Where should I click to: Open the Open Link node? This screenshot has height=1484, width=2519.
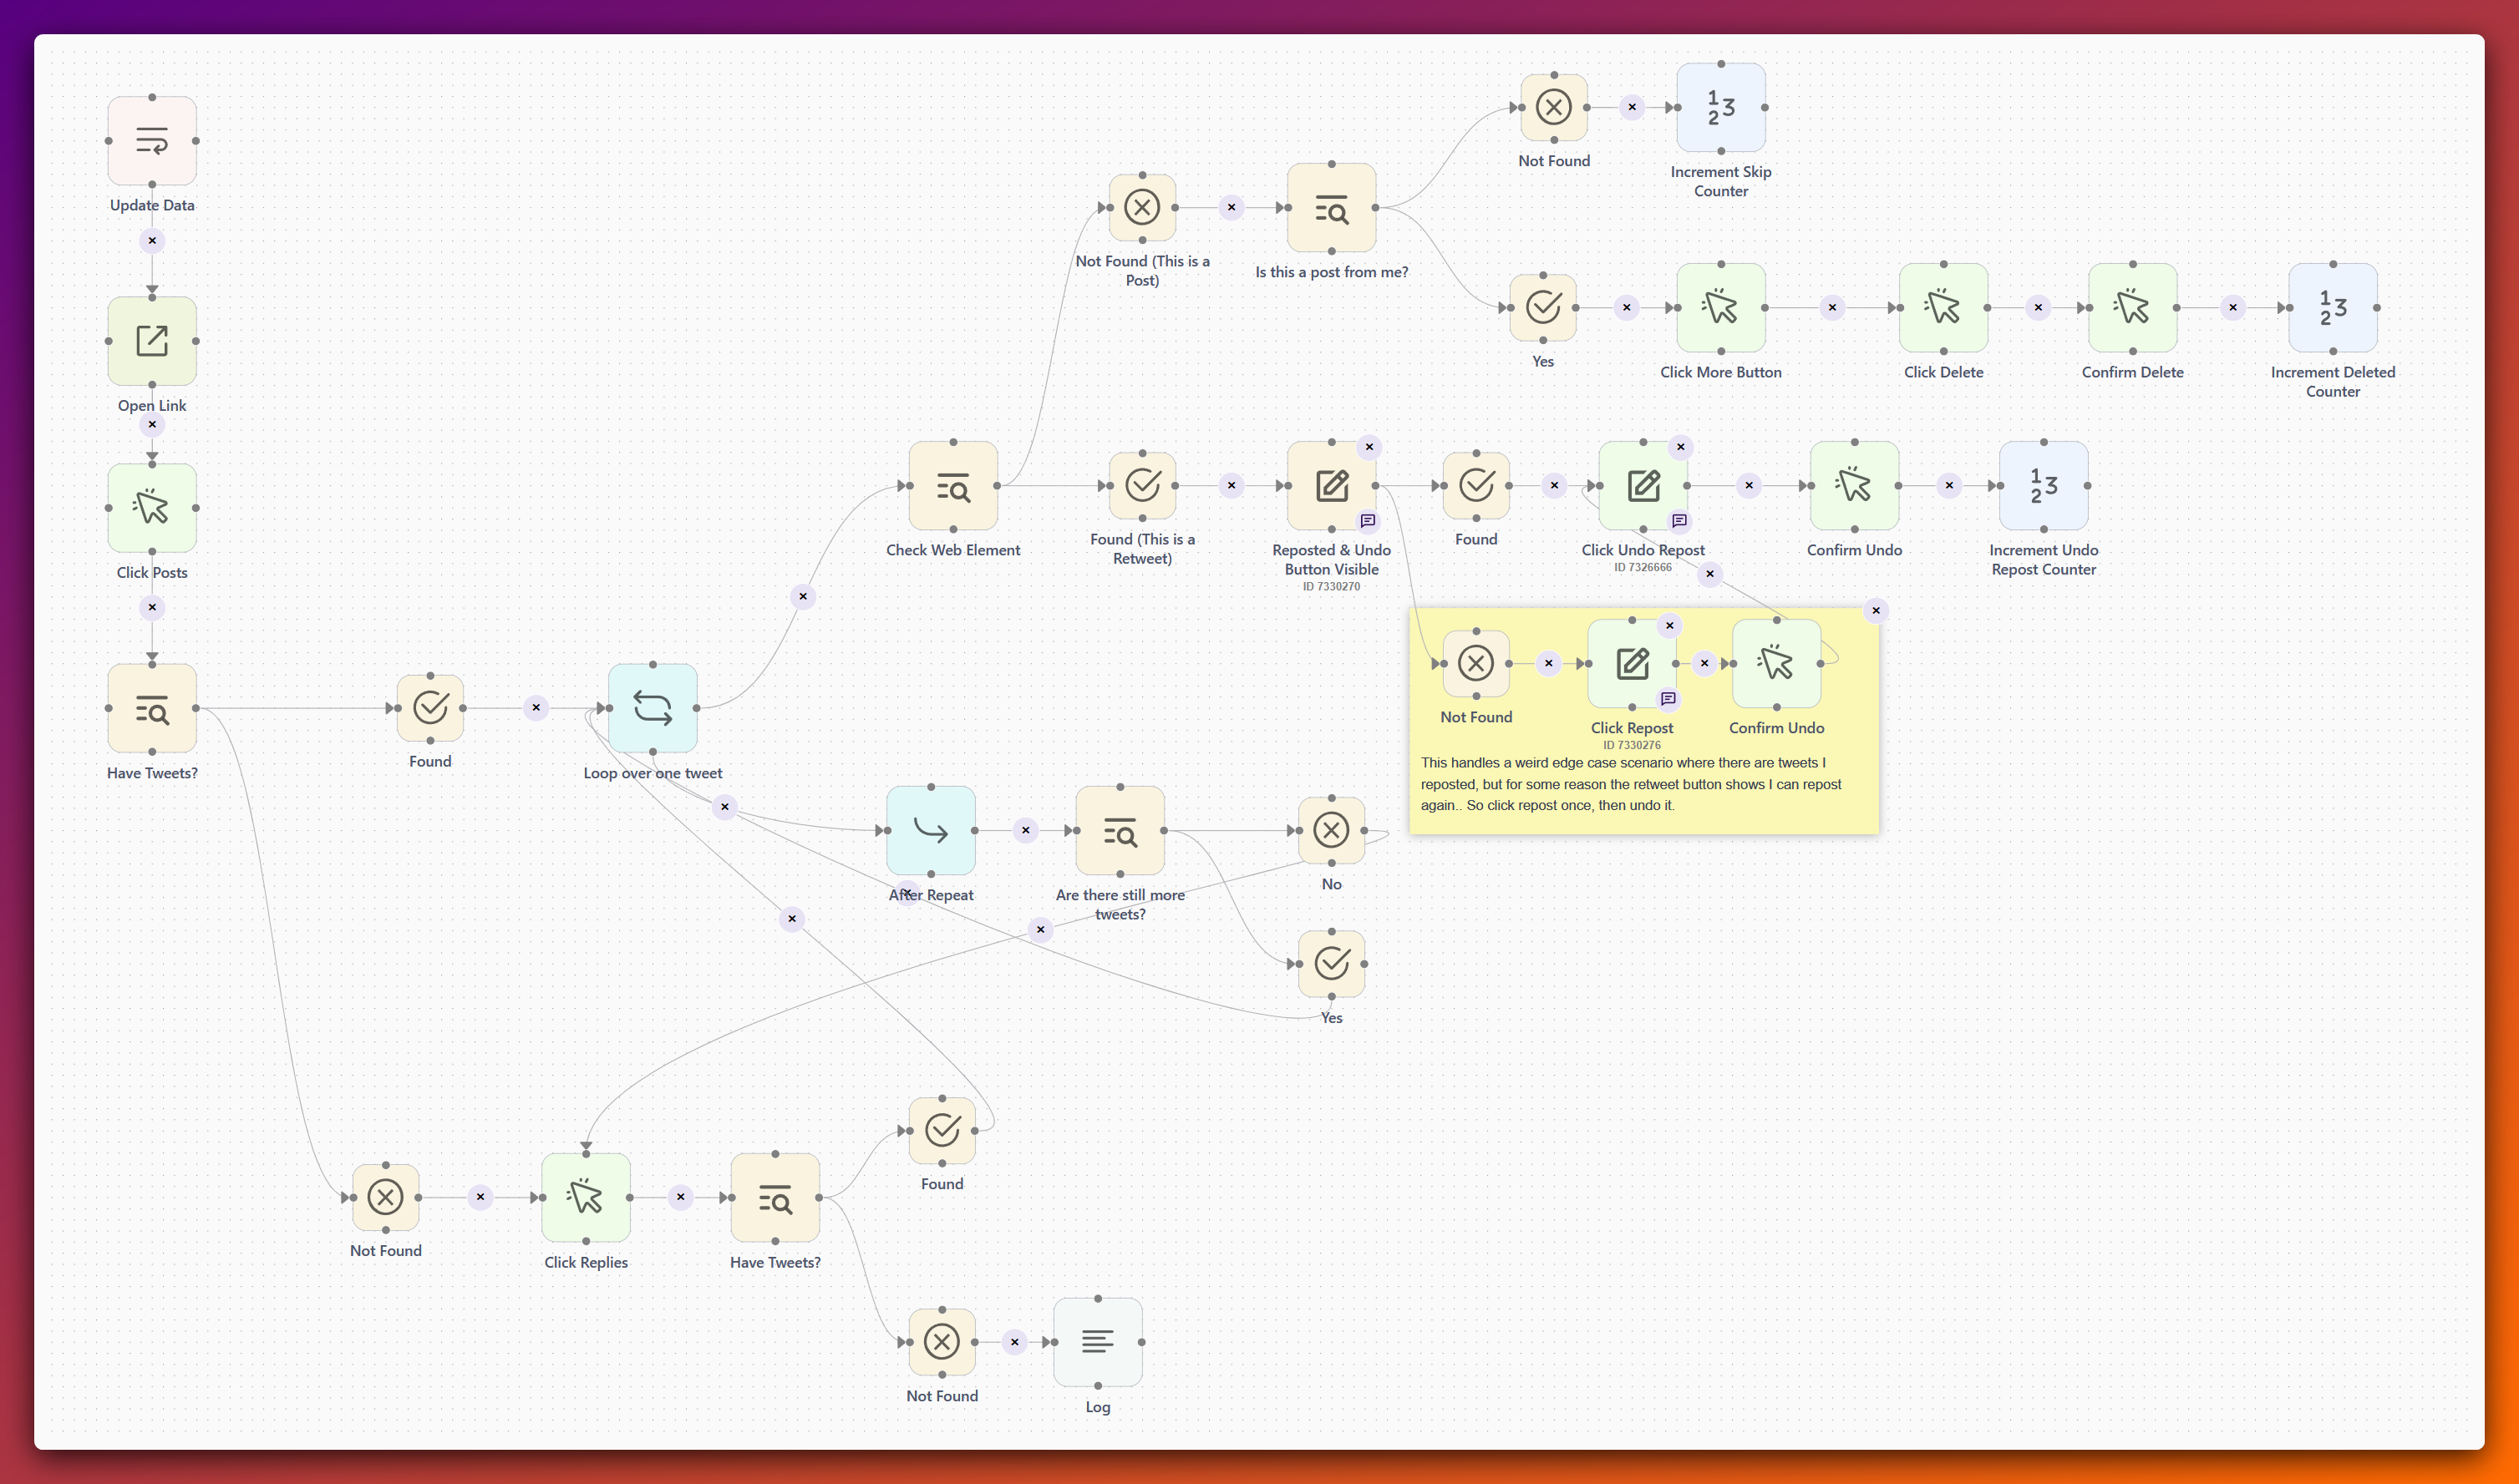click(x=152, y=341)
